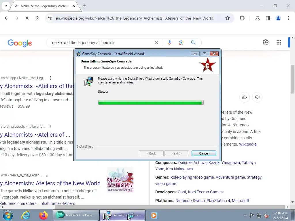
Task: Open Nintendo Switch platform link
Action: 190,201
